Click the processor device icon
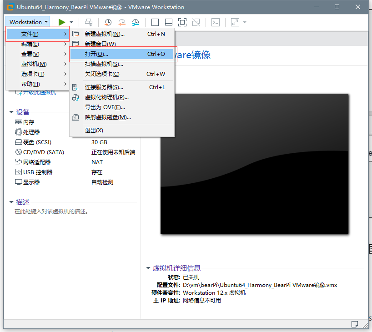The width and height of the screenshot is (372, 332). (x=19, y=132)
